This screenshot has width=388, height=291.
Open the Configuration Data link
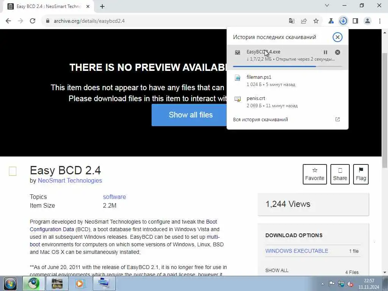coord(52,229)
